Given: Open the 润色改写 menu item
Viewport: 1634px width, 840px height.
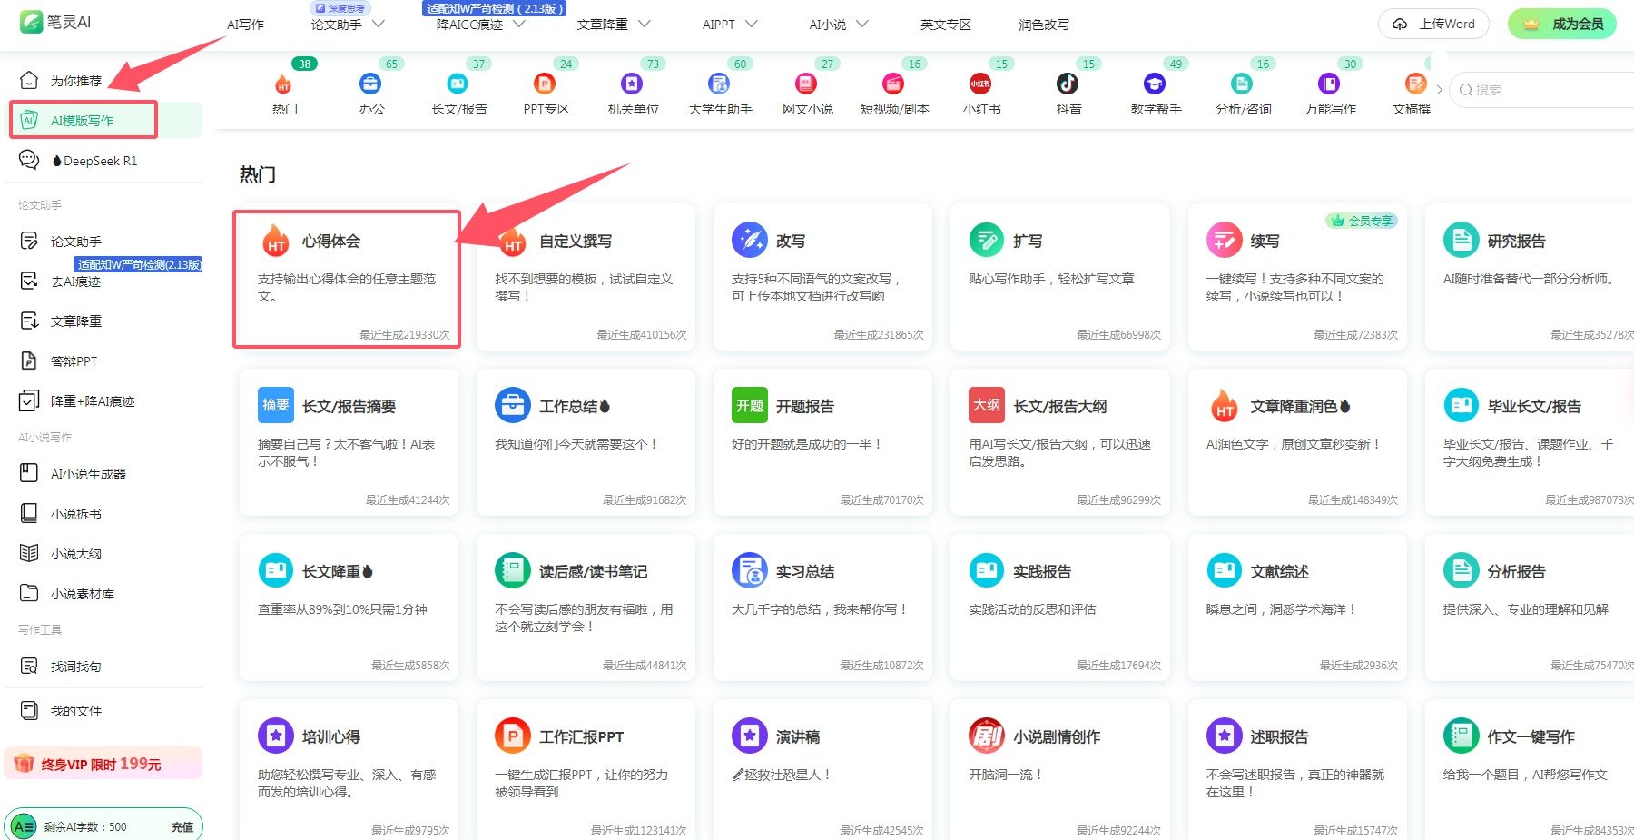Looking at the screenshot, I should pyautogui.click(x=1043, y=25).
